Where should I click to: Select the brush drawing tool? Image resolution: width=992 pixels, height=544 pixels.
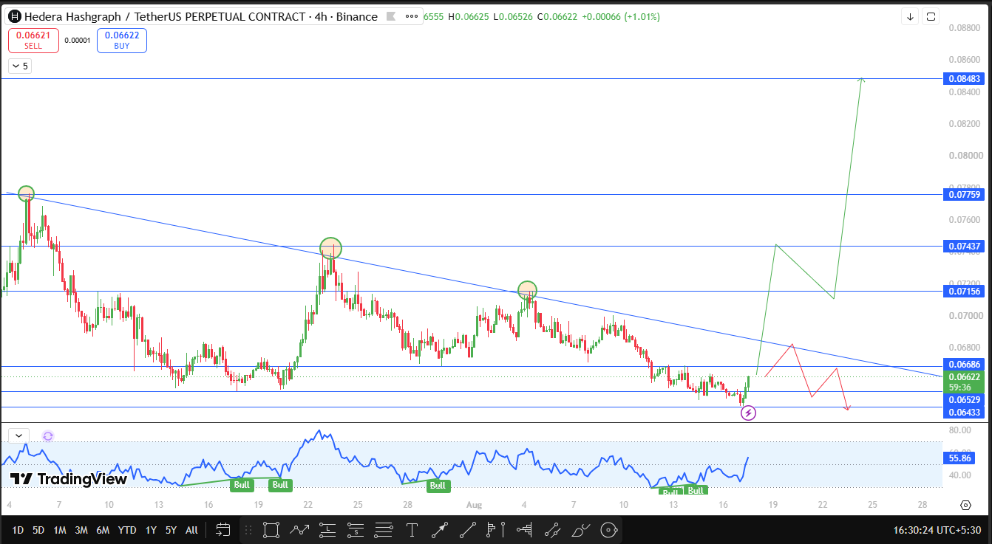[580, 530]
